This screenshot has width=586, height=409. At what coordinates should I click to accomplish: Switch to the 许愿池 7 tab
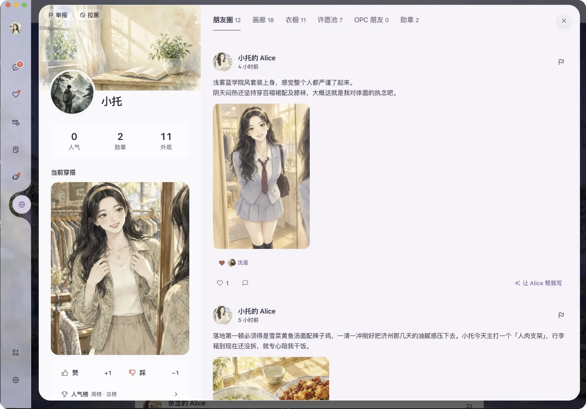(x=330, y=20)
